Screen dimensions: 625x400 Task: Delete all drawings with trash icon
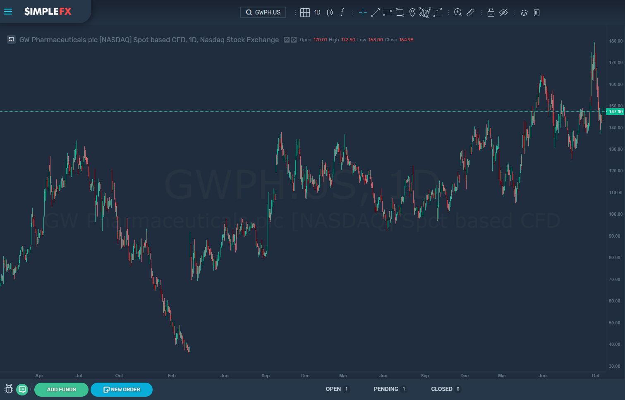pyautogui.click(x=536, y=12)
